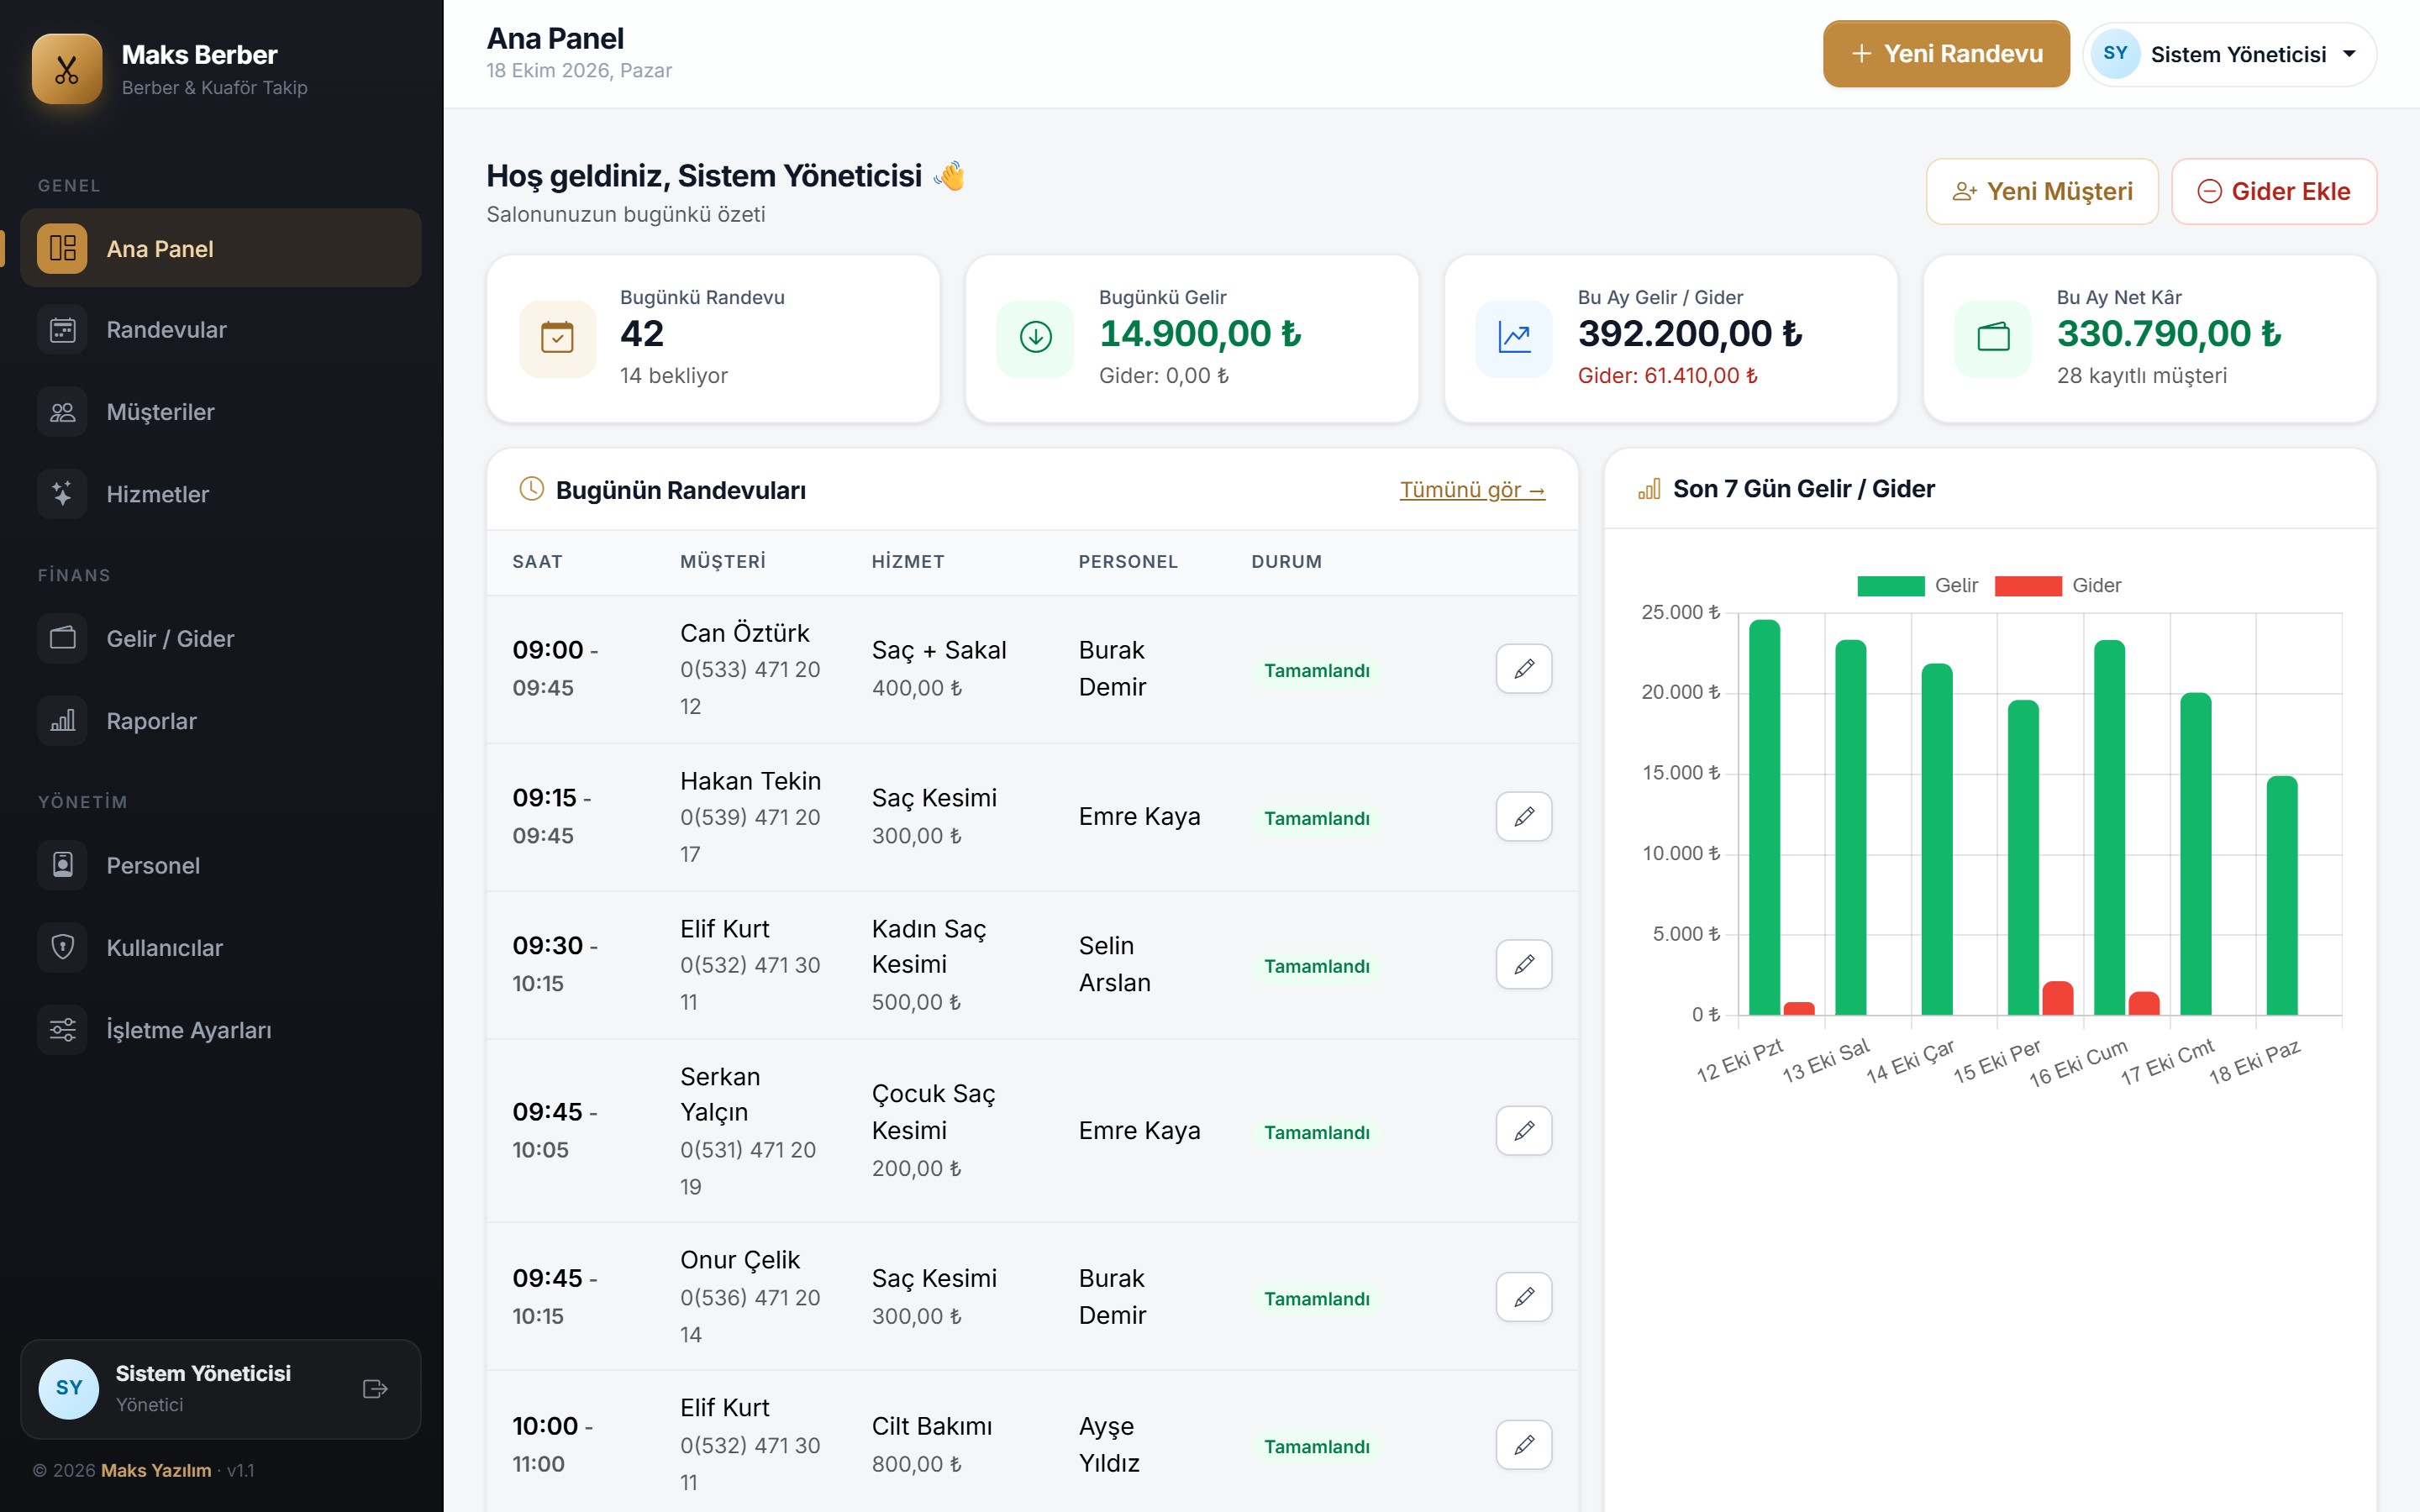The image size is (2420, 1512).
Task: Click Selin Arslan personnel cell
Action: click(1114, 964)
